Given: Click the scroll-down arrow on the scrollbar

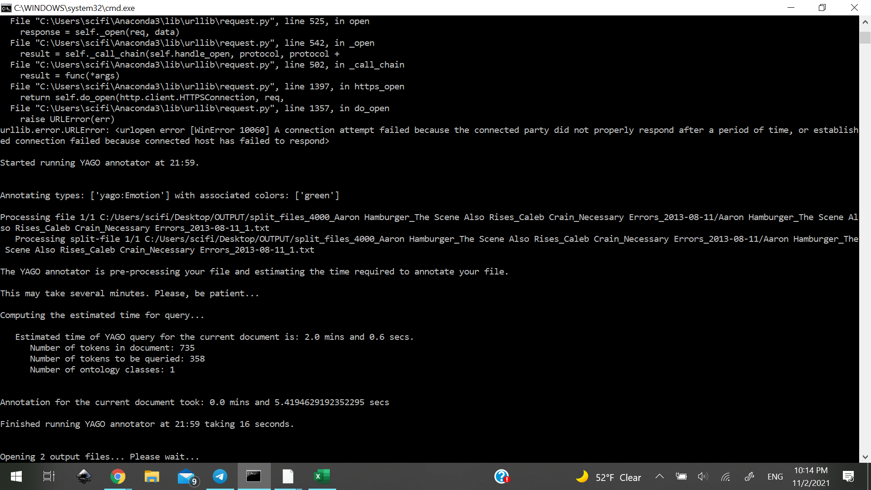Looking at the screenshot, I should coord(866,457).
